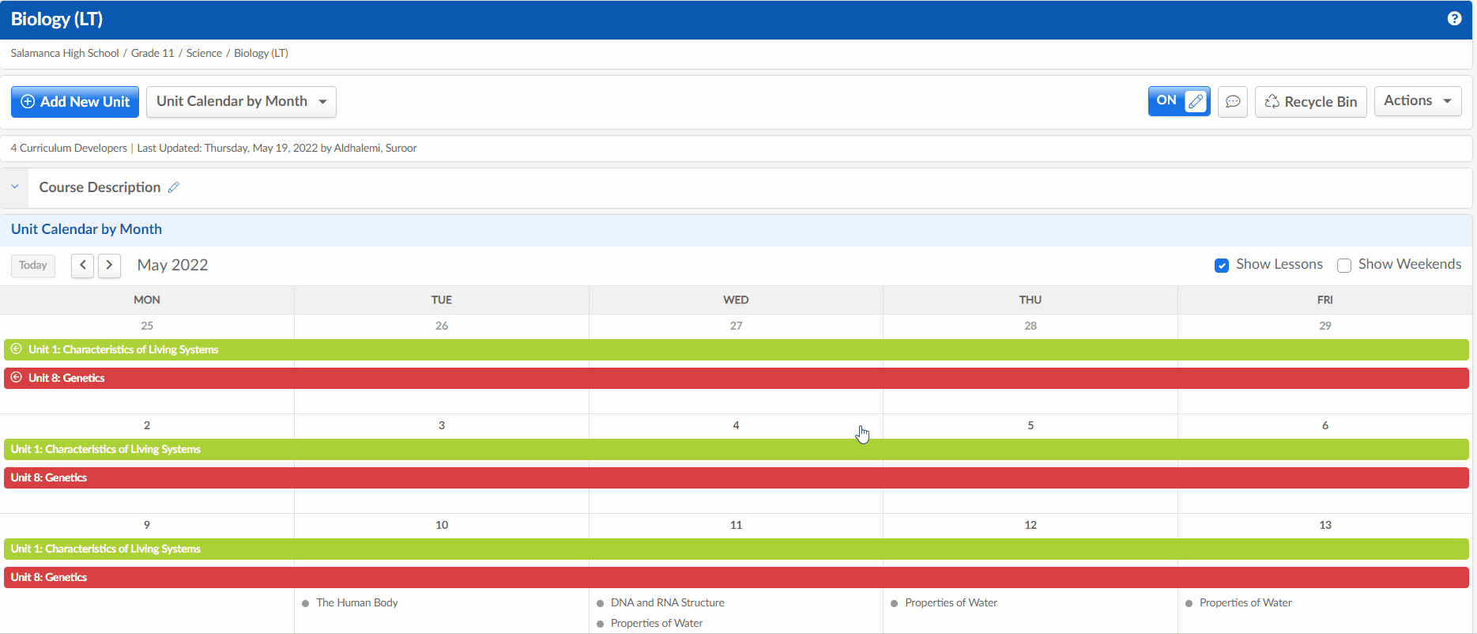
Task: Enable the Show Weekends checkbox
Action: coord(1343,266)
